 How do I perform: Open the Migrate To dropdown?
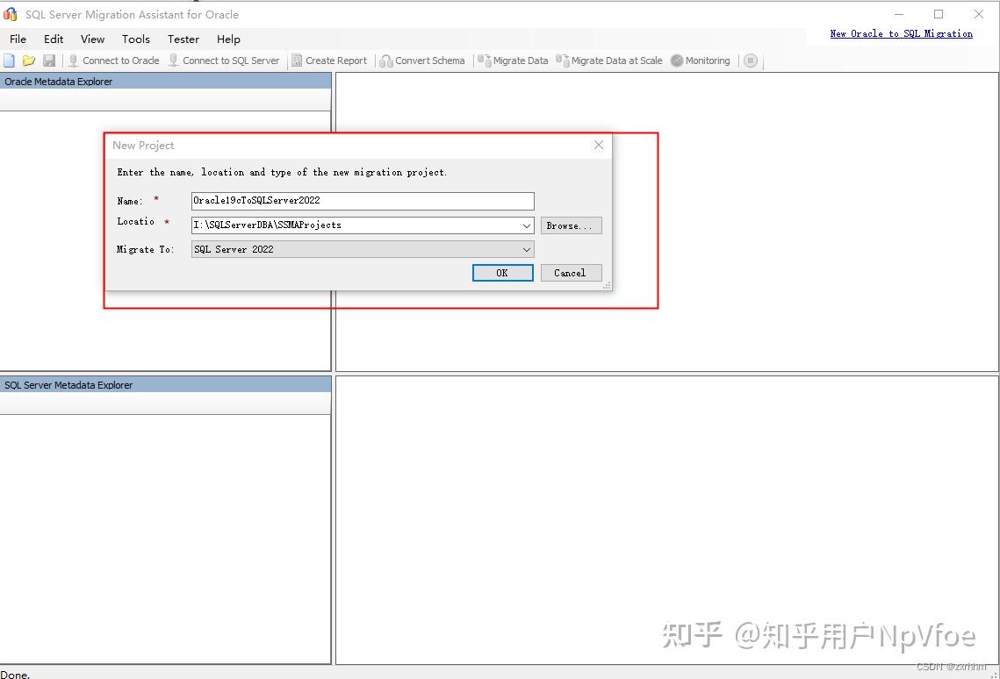(527, 249)
